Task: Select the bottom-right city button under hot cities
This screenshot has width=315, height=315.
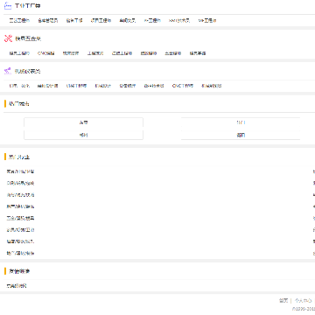Action: 241,135
